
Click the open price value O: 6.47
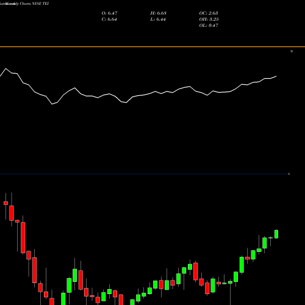click(109, 13)
